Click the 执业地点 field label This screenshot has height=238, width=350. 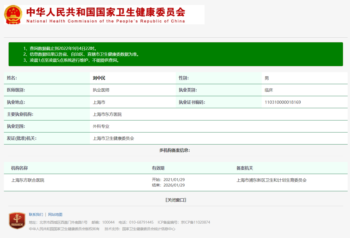[16, 102]
